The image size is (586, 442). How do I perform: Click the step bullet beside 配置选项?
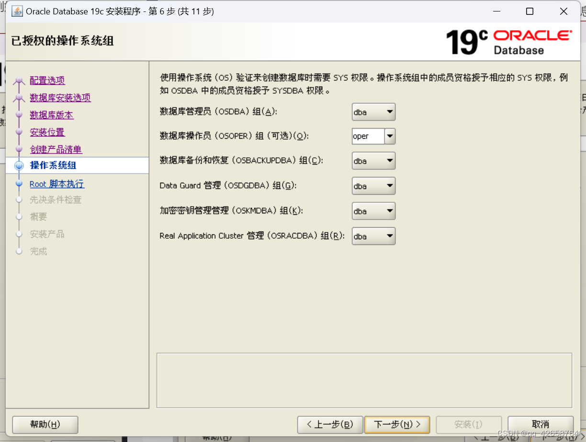pyautogui.click(x=19, y=81)
